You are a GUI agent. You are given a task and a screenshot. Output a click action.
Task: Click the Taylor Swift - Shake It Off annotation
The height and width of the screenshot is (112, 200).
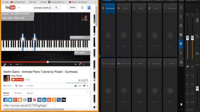tap(18, 18)
